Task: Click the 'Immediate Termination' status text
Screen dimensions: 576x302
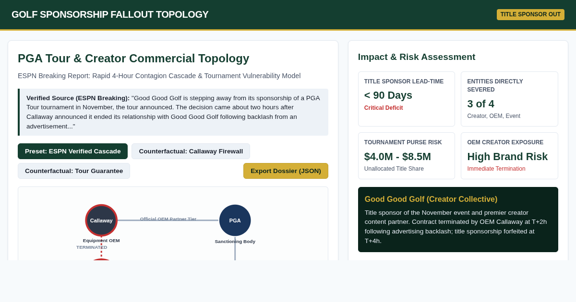Action: [496, 169]
